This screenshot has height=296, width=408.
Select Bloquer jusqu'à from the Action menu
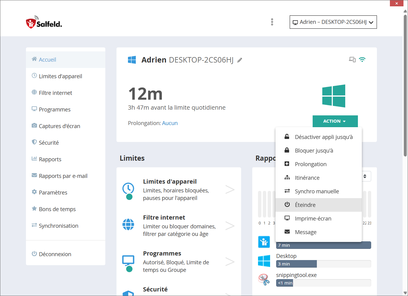(x=319, y=150)
